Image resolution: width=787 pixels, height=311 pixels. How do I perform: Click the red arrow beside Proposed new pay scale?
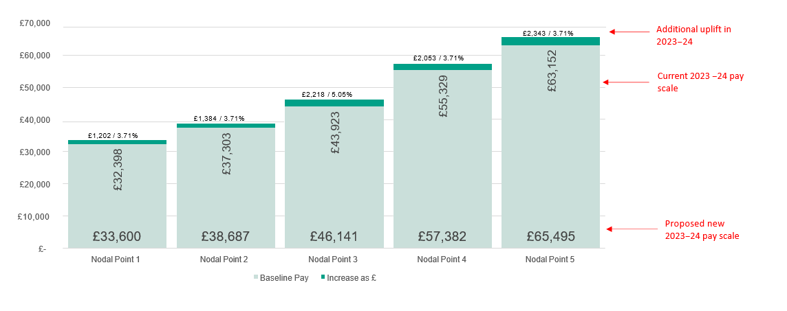pos(628,229)
